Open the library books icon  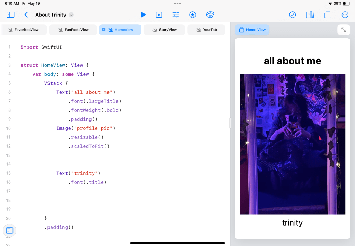(310, 15)
